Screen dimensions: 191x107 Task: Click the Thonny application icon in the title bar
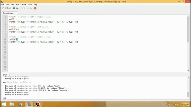pos(2,1)
